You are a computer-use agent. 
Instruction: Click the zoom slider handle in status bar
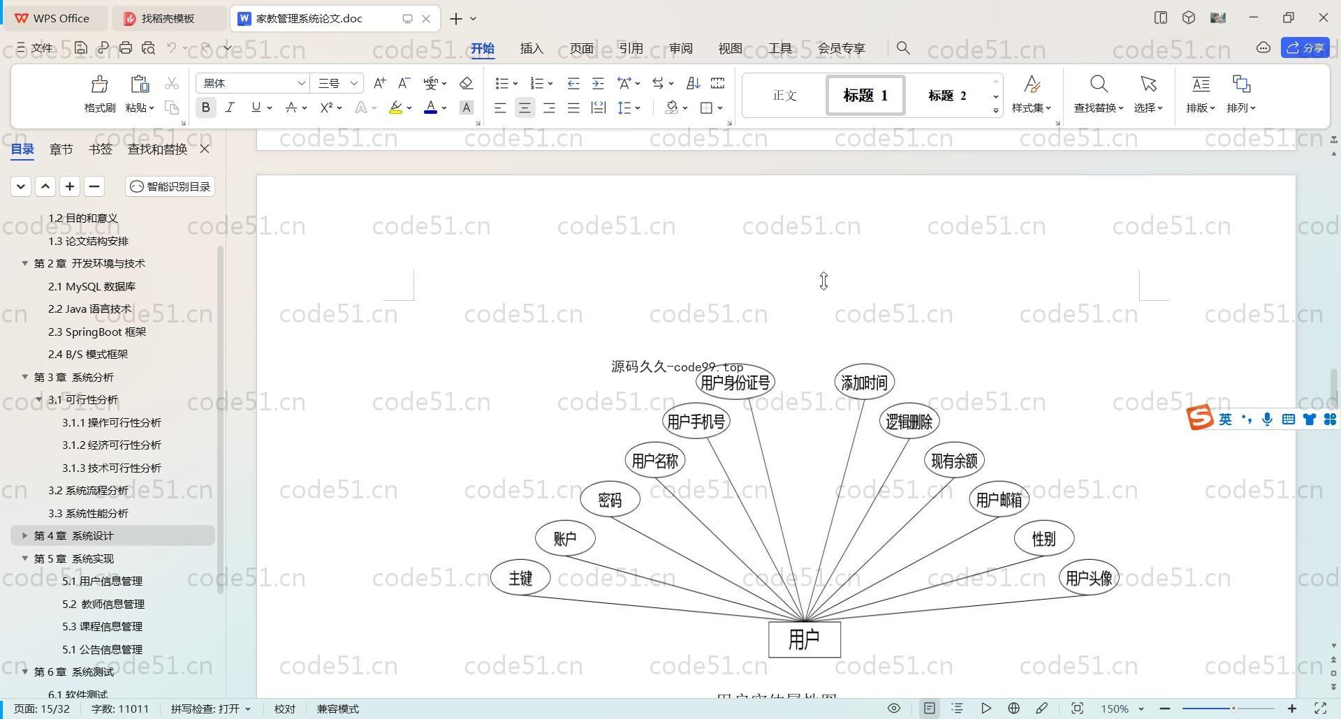click(1233, 709)
